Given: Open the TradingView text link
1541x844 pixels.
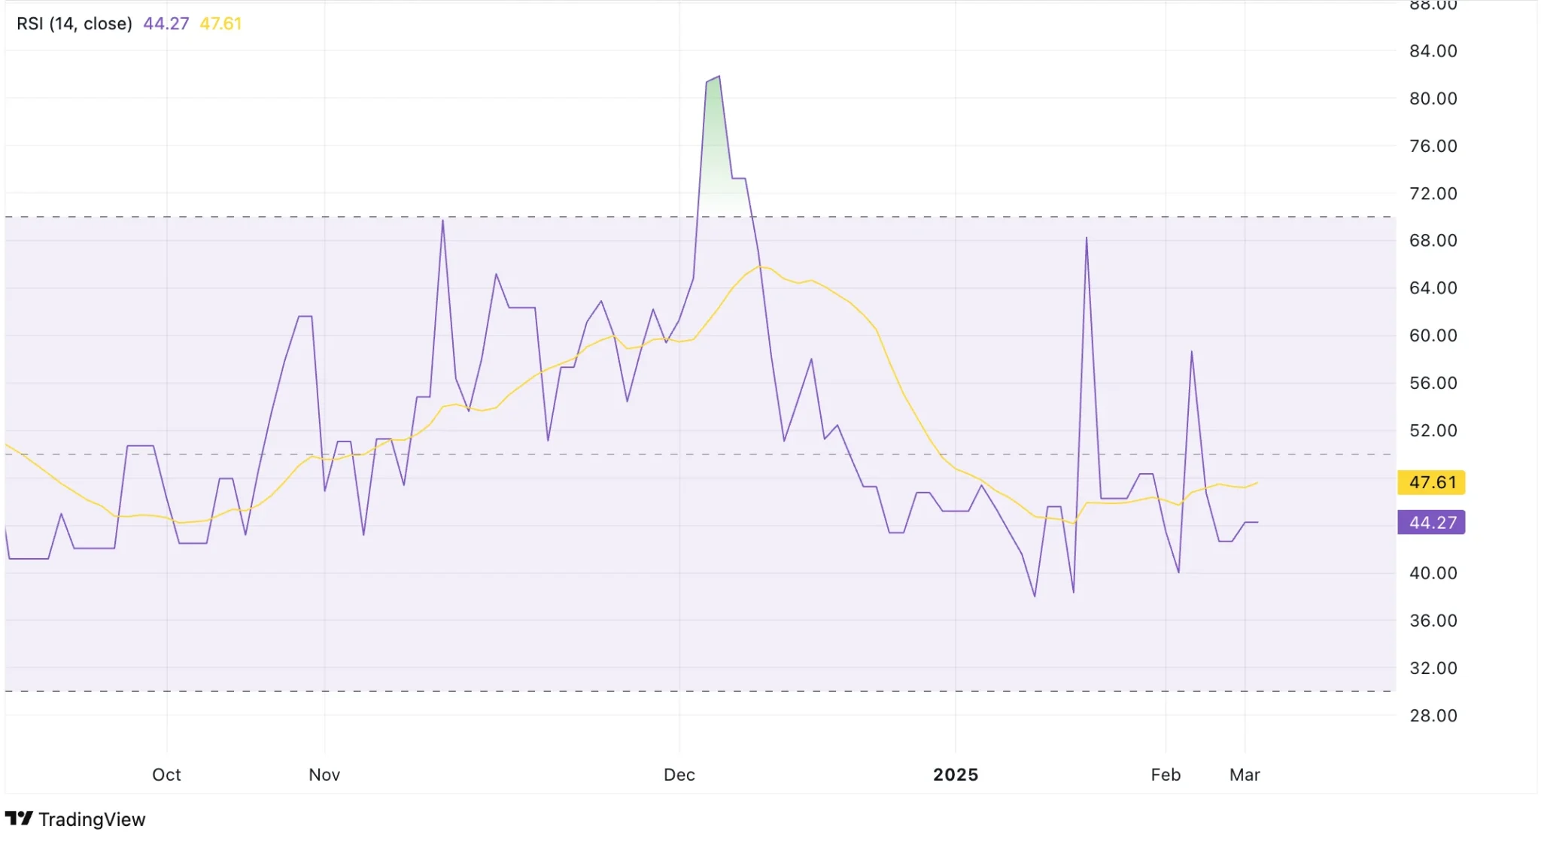Looking at the screenshot, I should click(92, 819).
